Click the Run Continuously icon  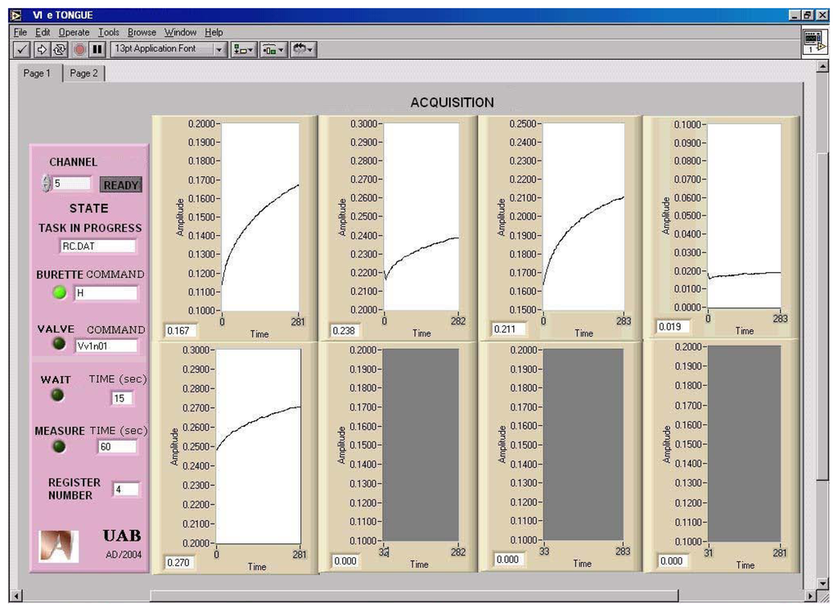click(60, 49)
